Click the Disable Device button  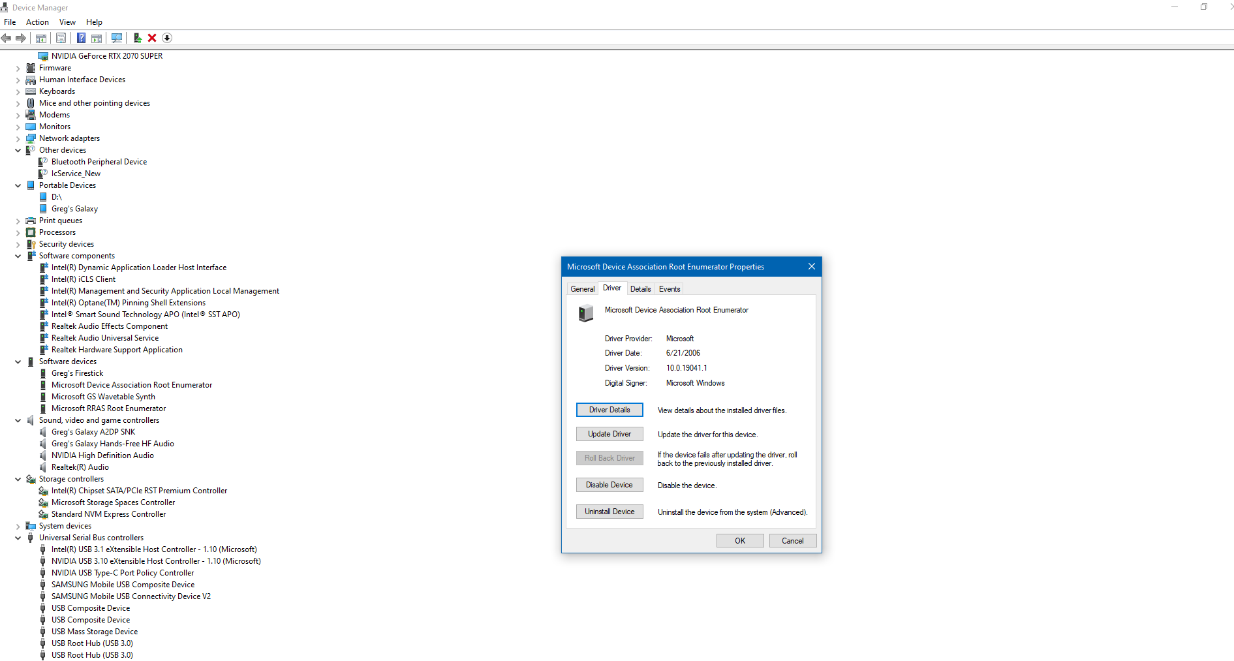(x=609, y=485)
